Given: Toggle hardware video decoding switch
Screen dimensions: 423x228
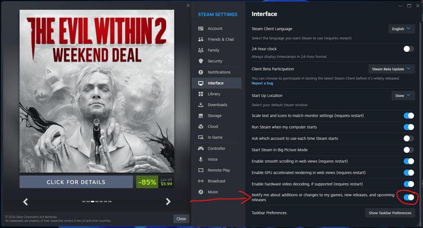Looking at the screenshot, I should tap(408, 184).
